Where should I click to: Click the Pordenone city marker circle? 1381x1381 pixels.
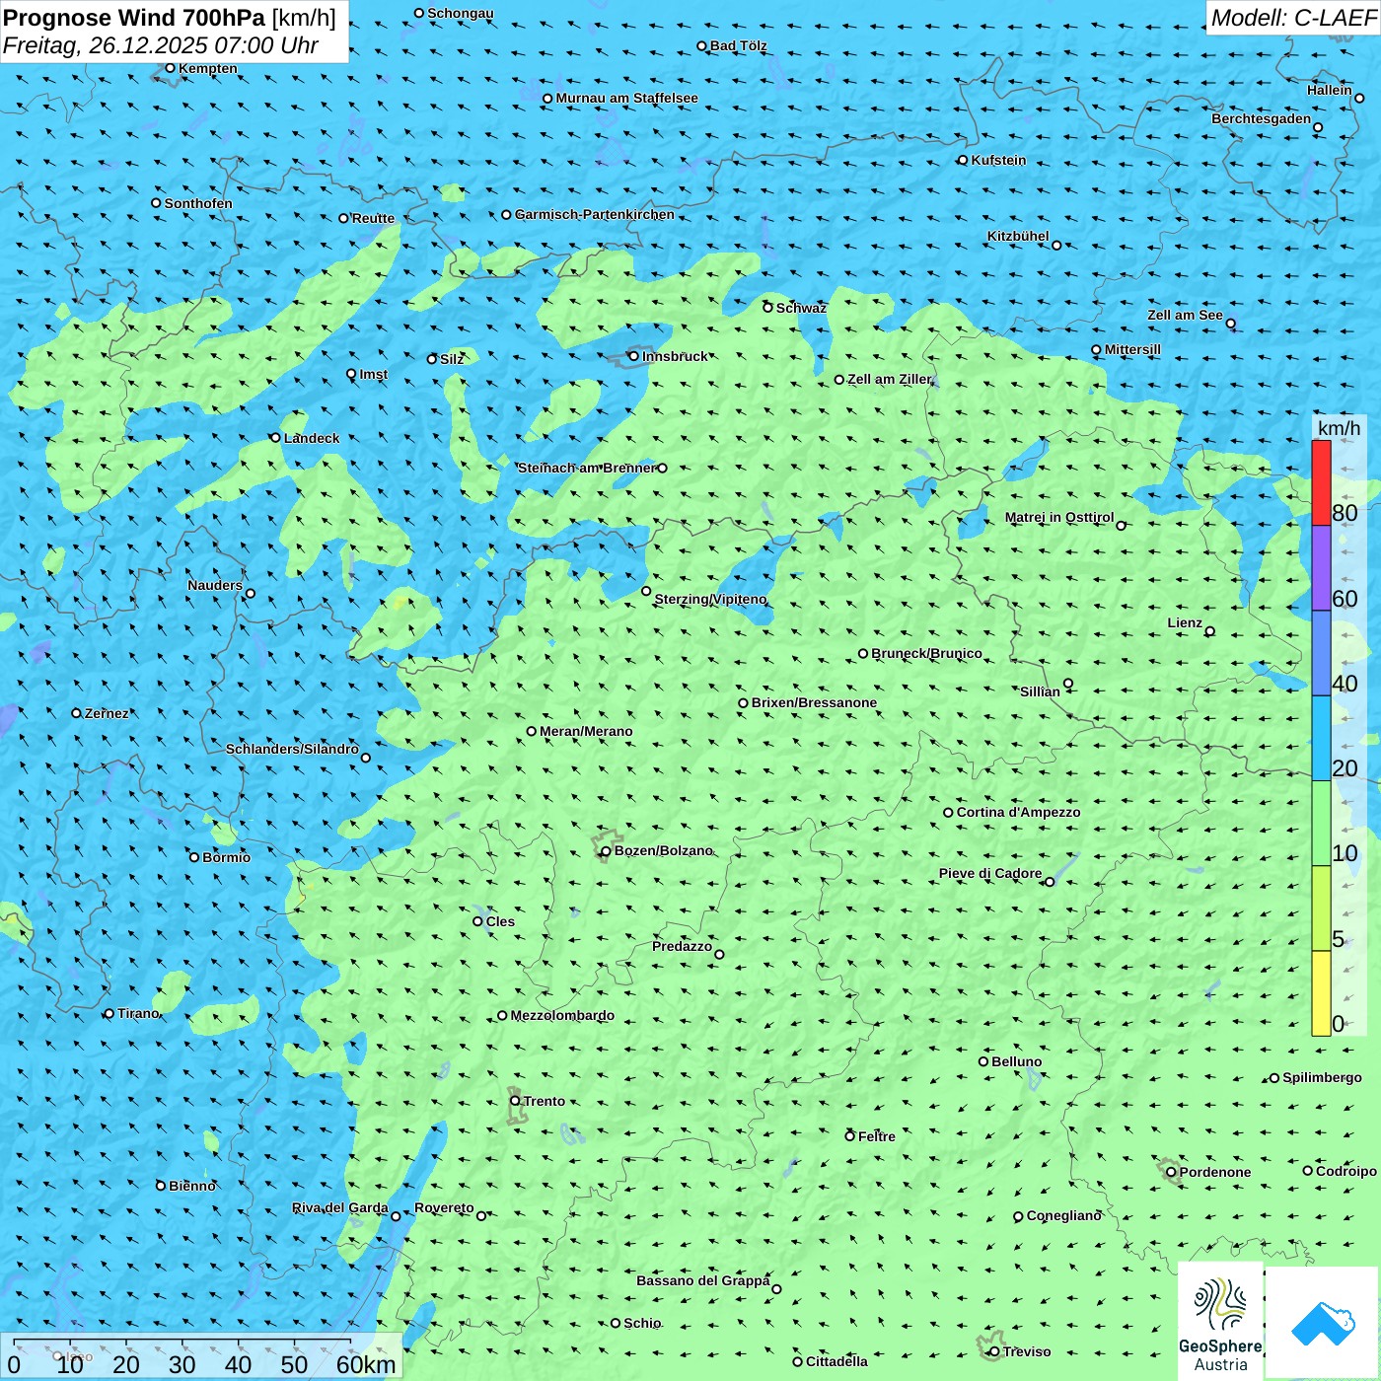point(1171,1173)
